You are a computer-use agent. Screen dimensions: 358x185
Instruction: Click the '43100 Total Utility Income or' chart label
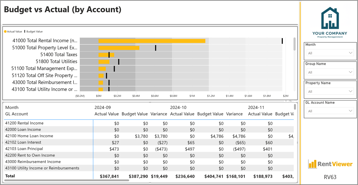(44, 89)
